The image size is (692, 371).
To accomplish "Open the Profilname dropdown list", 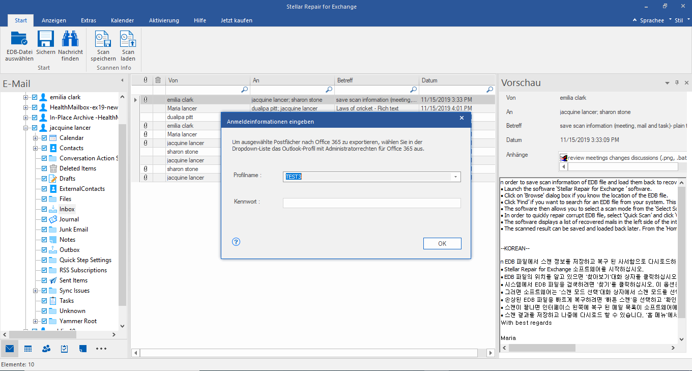I will coord(455,177).
